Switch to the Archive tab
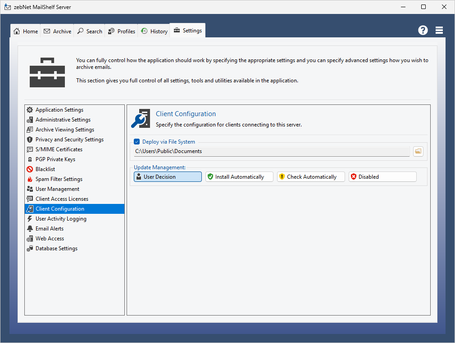This screenshot has width=455, height=343. tap(58, 31)
